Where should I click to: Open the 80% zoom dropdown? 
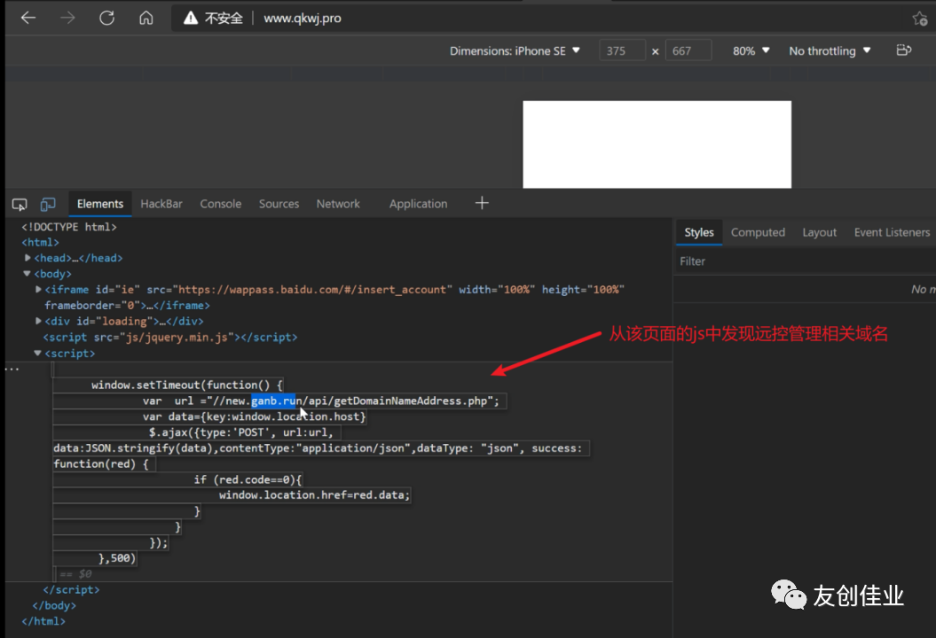[x=751, y=51]
